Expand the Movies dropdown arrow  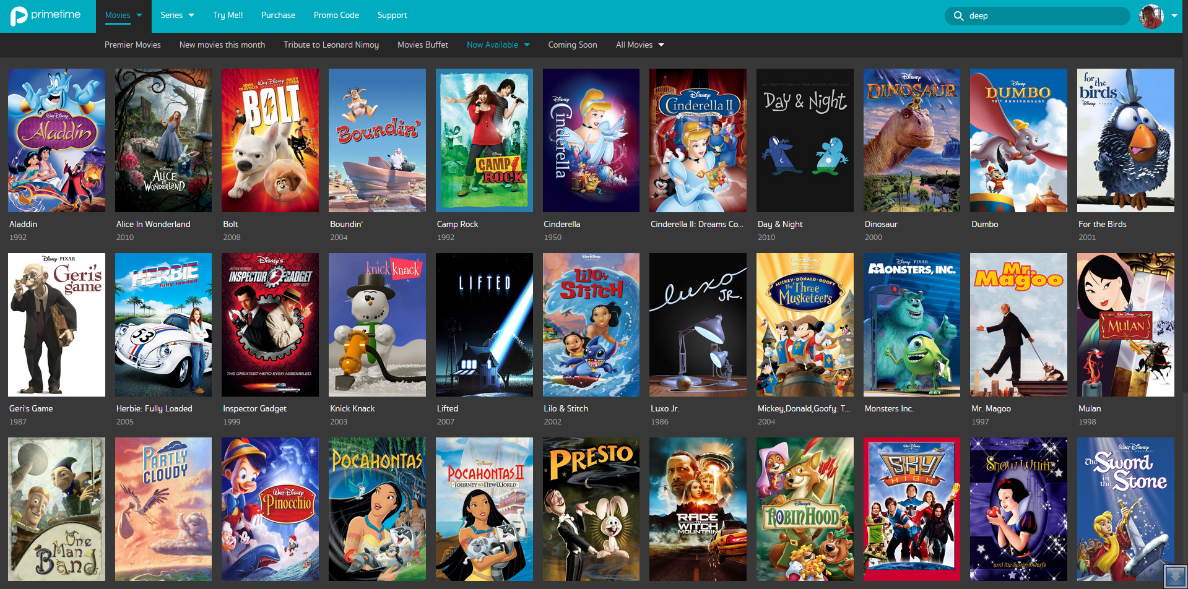click(x=139, y=15)
